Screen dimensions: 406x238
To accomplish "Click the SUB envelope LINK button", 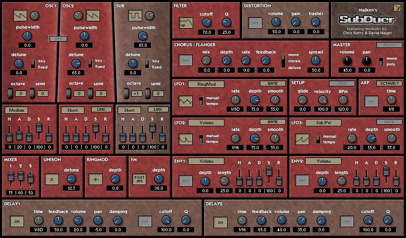I will [158, 109].
